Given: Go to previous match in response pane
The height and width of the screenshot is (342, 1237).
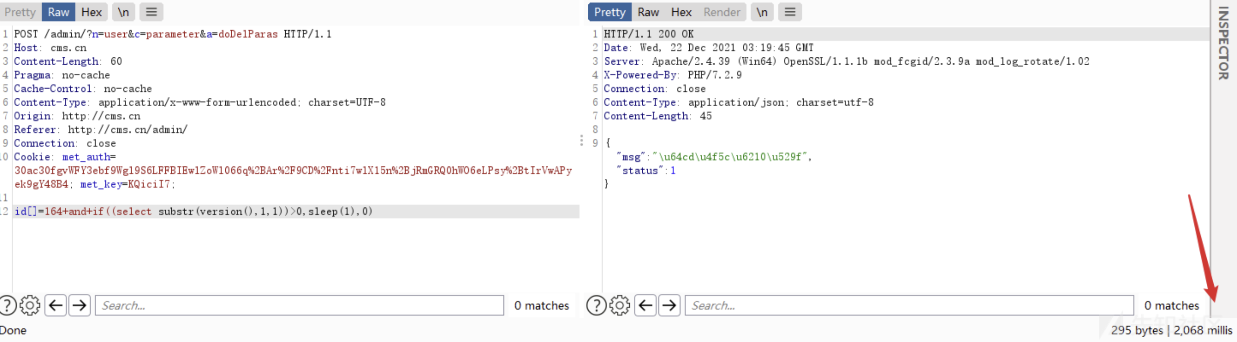Looking at the screenshot, I should [645, 305].
